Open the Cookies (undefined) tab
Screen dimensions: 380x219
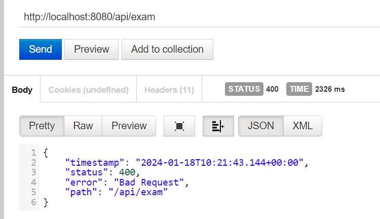(88, 90)
